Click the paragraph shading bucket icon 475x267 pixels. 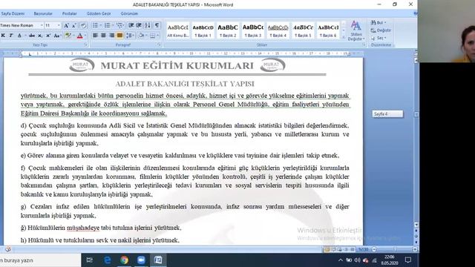141,36
